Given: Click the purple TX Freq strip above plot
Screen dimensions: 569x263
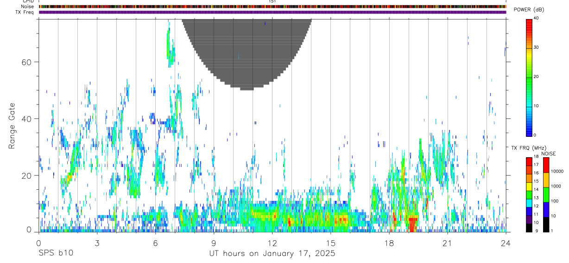Looking at the screenshot, I should (272, 12).
